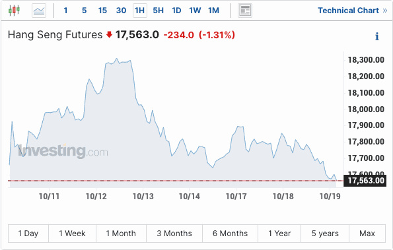Select the 15 minute interval
This screenshot has width=393, height=250.
click(102, 11)
